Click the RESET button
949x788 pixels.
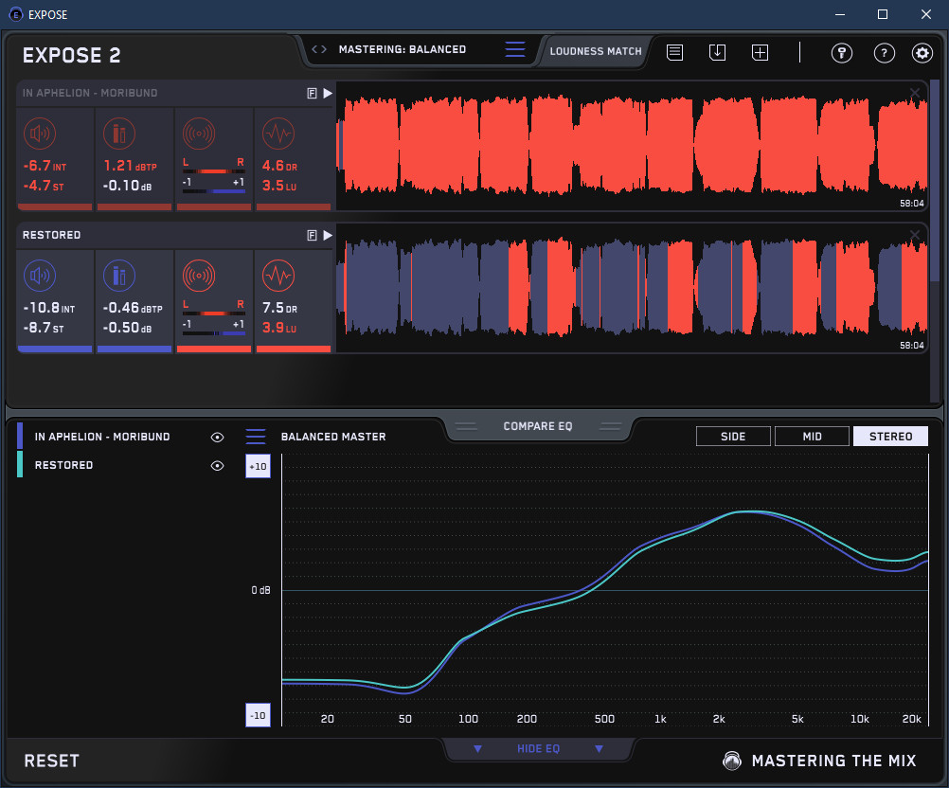coord(51,761)
